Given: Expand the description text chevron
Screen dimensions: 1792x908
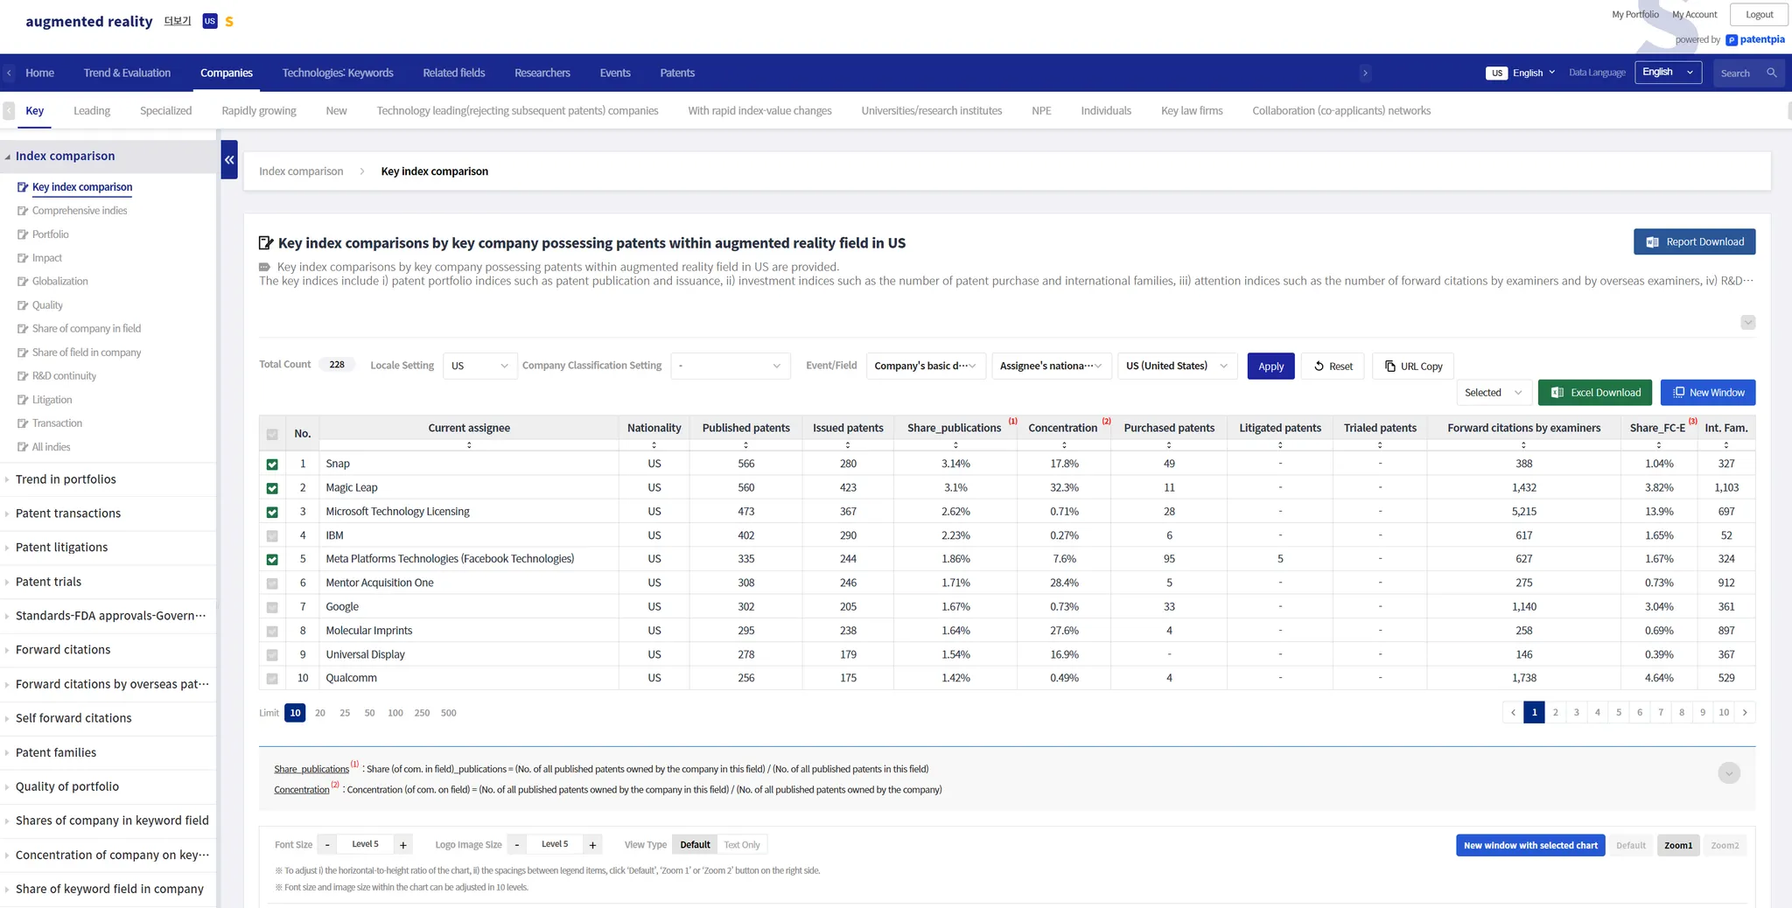Looking at the screenshot, I should click(1747, 323).
